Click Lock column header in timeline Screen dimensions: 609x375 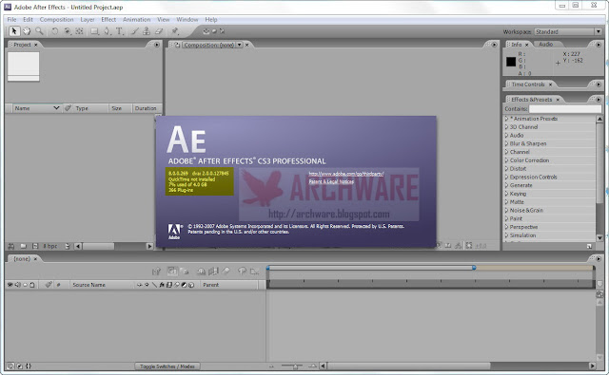click(32, 285)
